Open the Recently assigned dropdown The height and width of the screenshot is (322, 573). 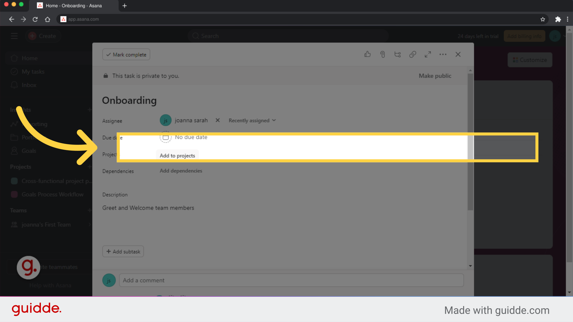click(252, 120)
